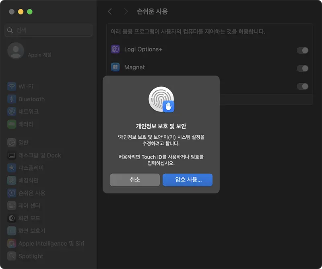Viewport: 322px width, 269px height.
Task: Toggle accessibility permission for Logi Options+
Action: pyautogui.click(x=302, y=50)
